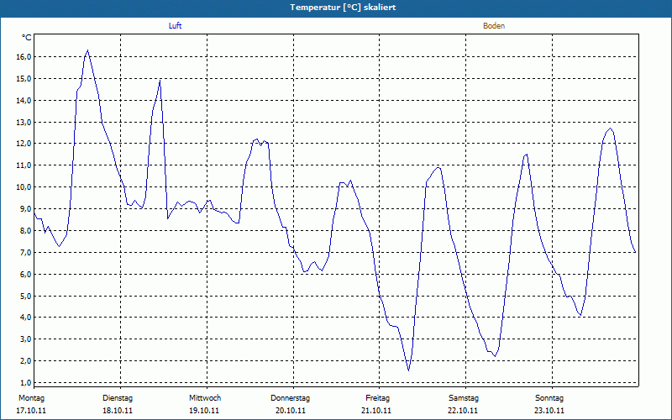672x420 pixels.
Task: Select the 8,0 y-axis label
Action: coord(26,230)
